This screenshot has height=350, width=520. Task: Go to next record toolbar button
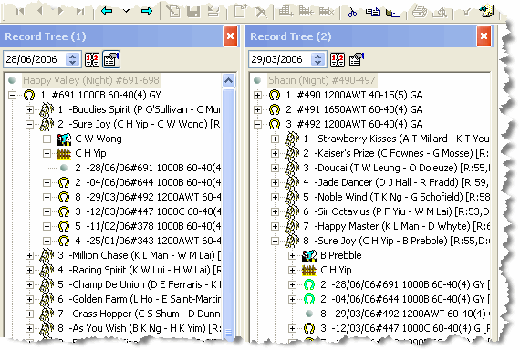pos(60,12)
